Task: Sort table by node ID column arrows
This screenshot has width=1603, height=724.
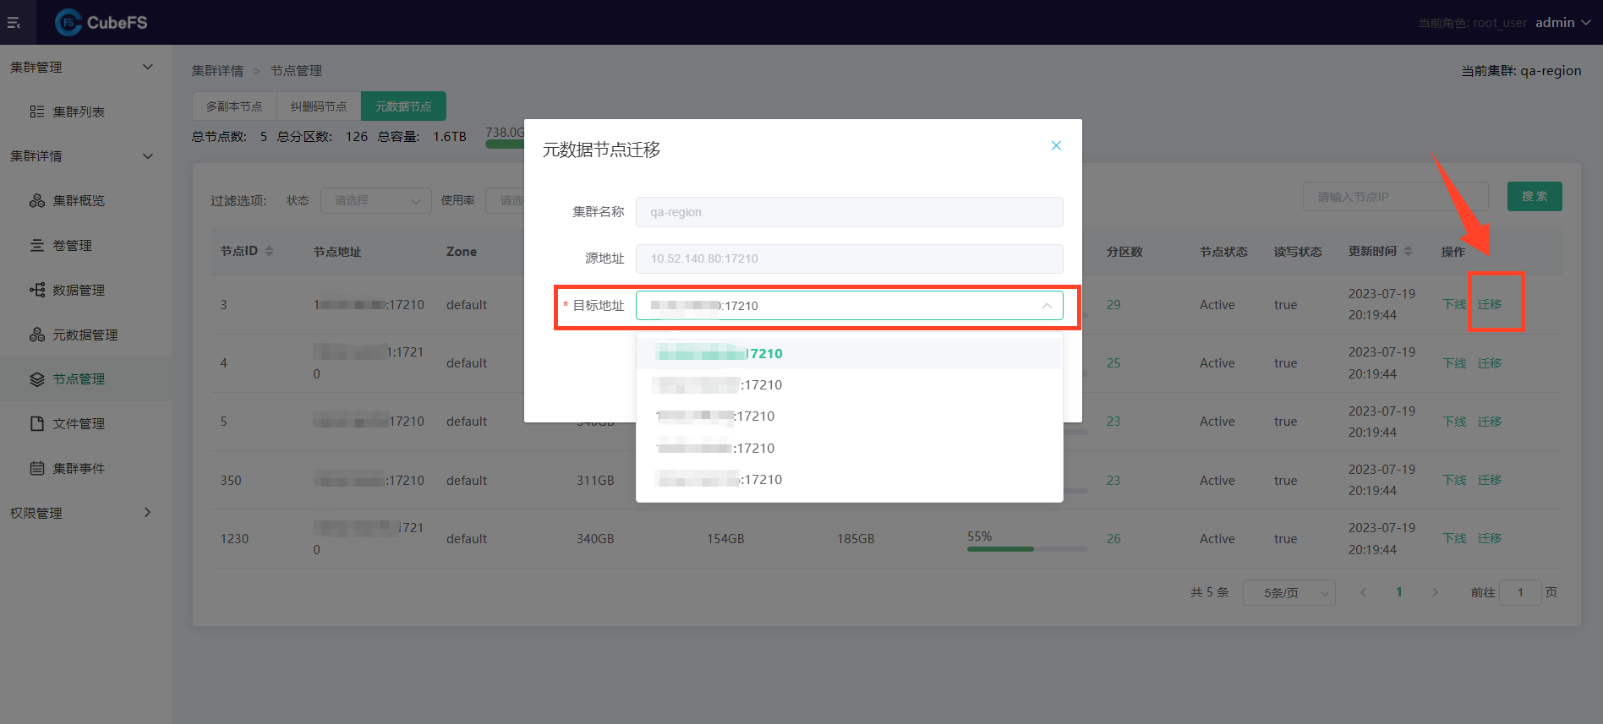Action: click(x=270, y=252)
